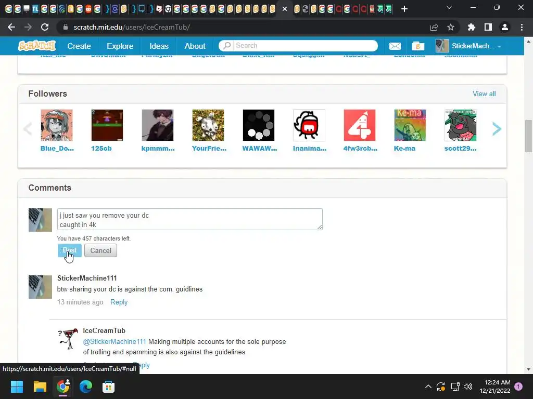The width and height of the screenshot is (533, 399).
Task: Open IceCreamTub's username link
Action: [x=104, y=330]
